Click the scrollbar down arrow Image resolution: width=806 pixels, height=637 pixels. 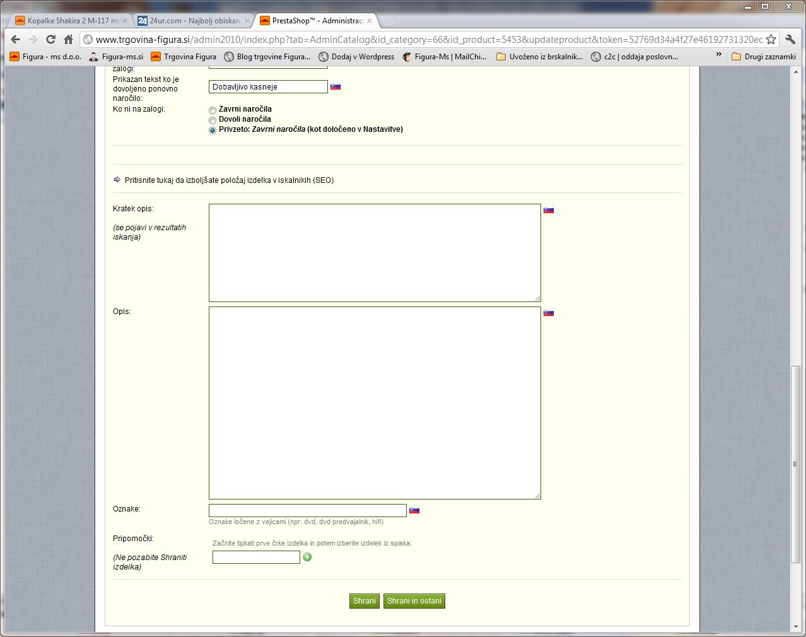point(795,627)
